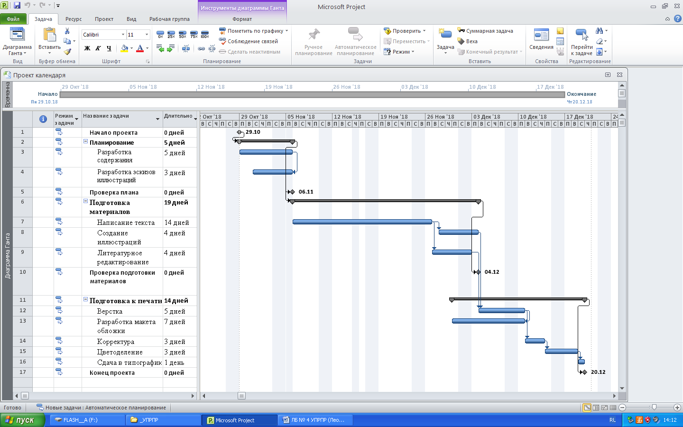Move the zoom slider handle in status bar

pyautogui.click(x=654, y=407)
